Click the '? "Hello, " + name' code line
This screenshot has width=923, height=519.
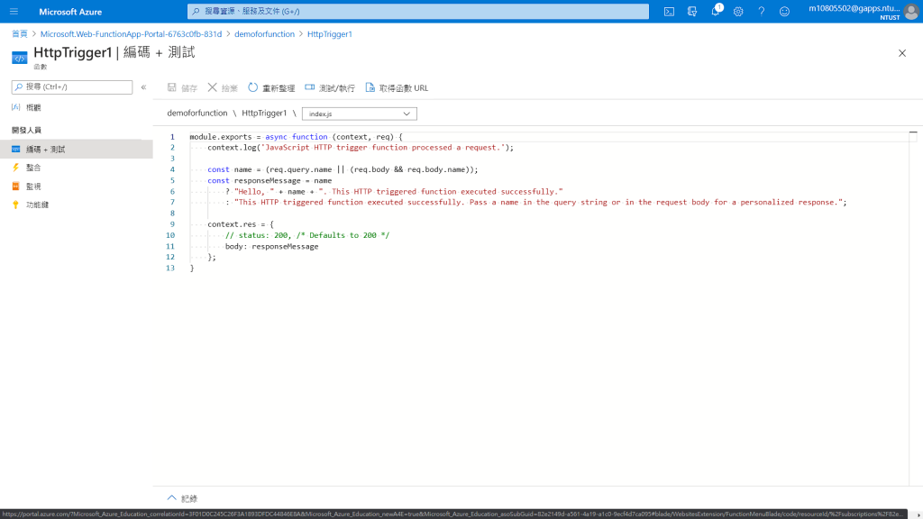(x=394, y=191)
